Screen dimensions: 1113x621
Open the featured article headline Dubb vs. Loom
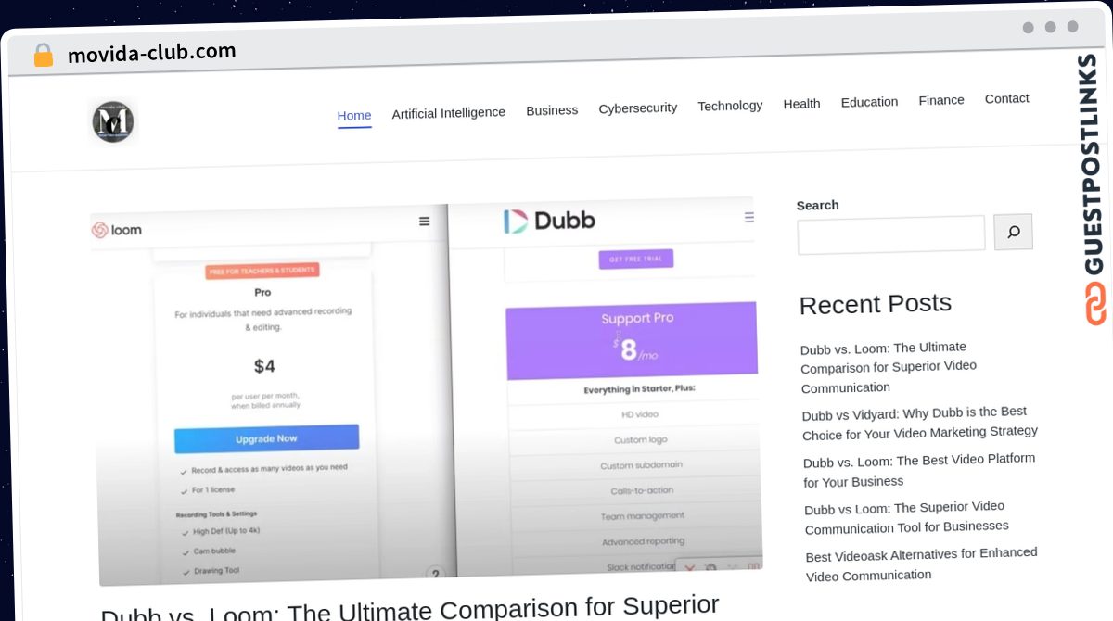click(410, 609)
